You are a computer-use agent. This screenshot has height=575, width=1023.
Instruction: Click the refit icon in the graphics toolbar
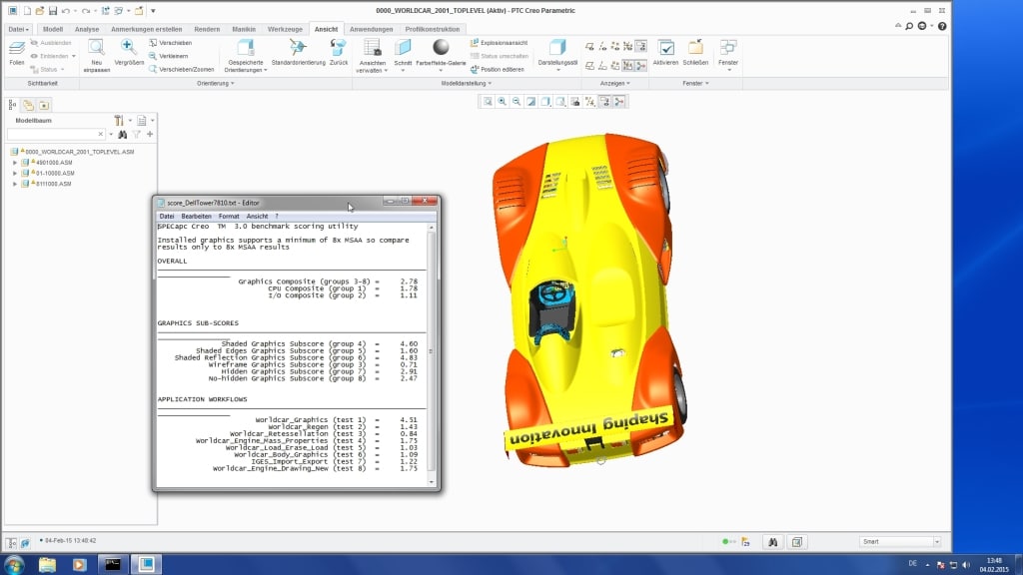488,101
